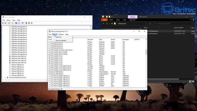Open the Manage tab in File Explorer
Image resolution: width=197 pixels, height=111 pixels.
click(x=133, y=17)
